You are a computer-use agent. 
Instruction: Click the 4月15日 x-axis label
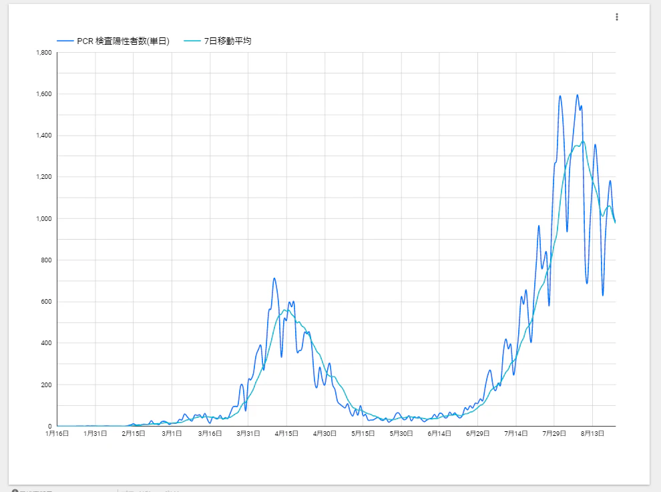[286, 433]
